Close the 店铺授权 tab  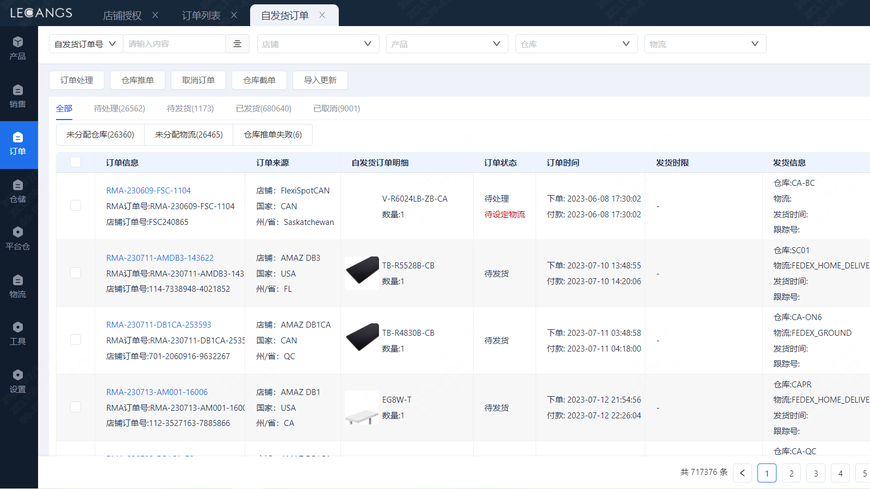(x=156, y=15)
